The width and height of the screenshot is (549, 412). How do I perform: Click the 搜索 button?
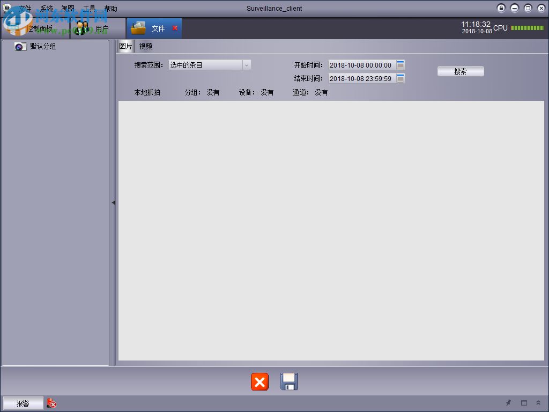[461, 71]
